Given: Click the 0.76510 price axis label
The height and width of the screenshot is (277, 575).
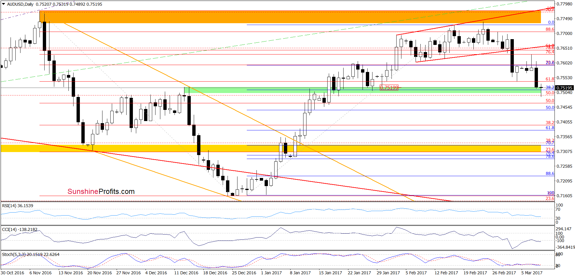Looking at the screenshot, I should (x=564, y=48).
